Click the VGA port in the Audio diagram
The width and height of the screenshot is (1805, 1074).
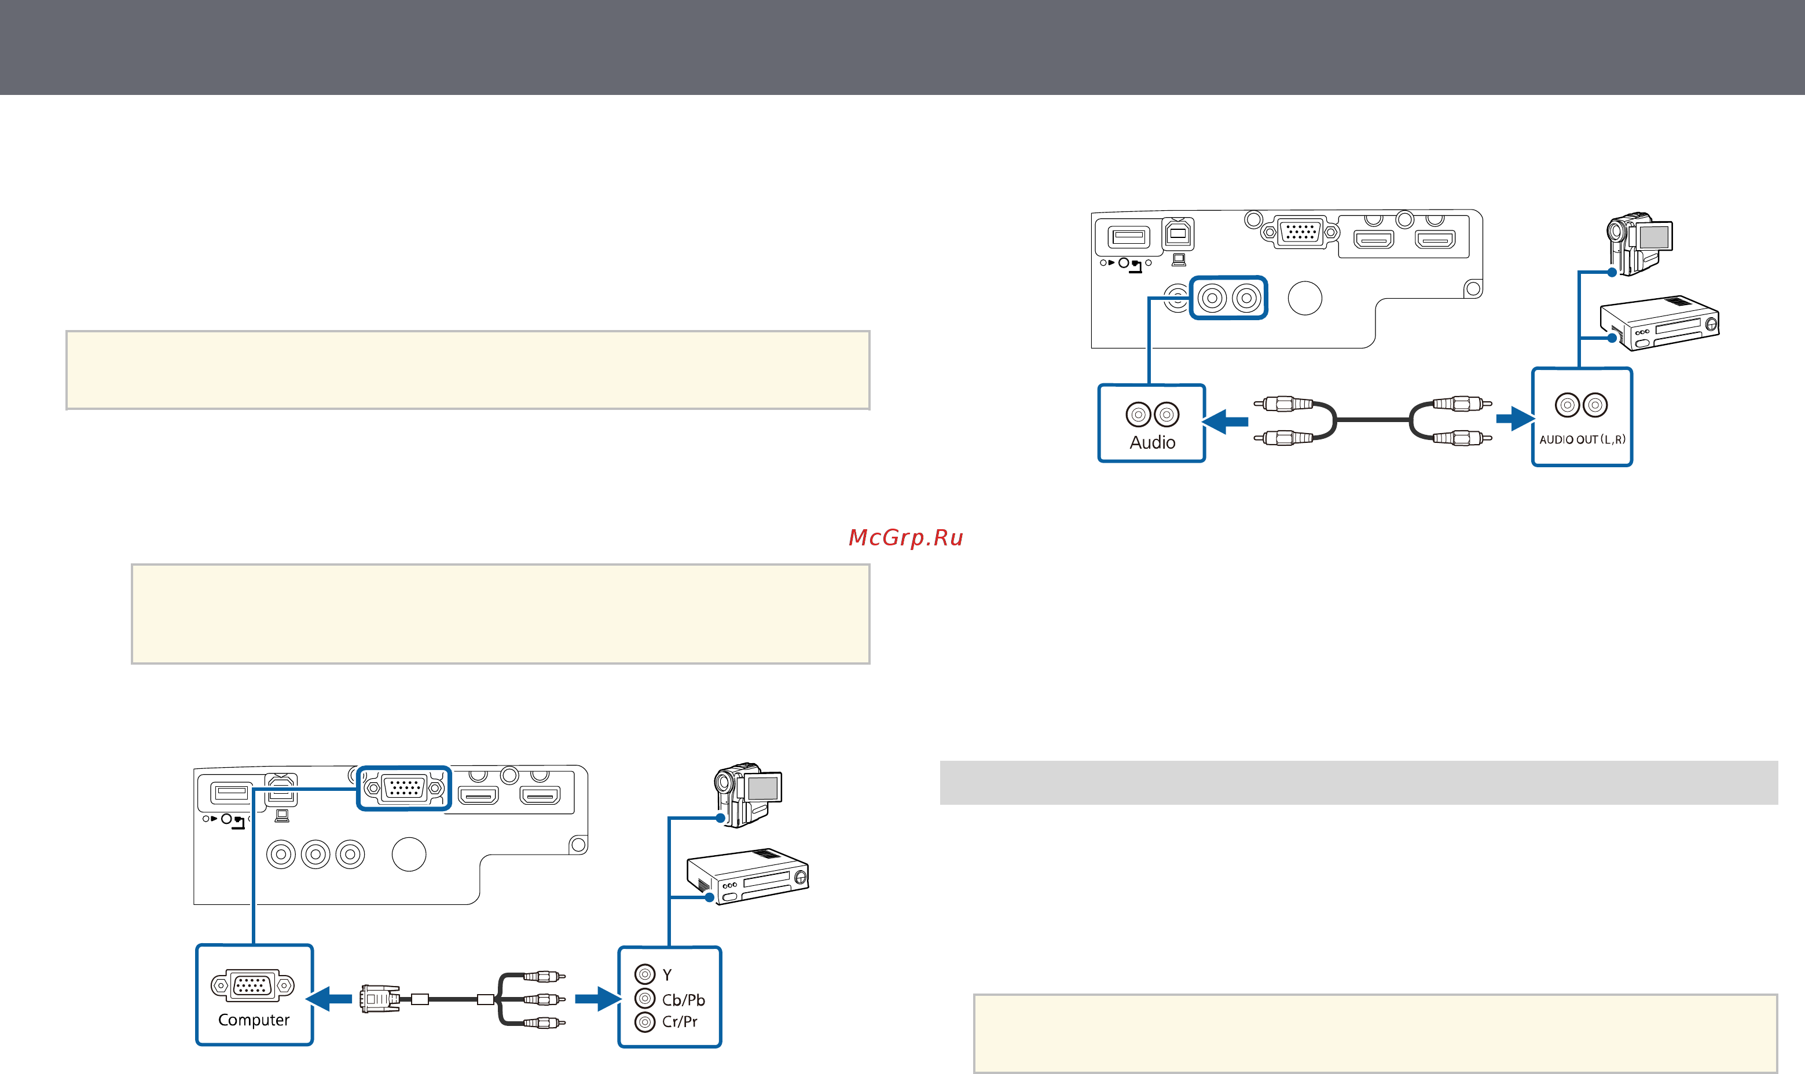[x=1300, y=232]
